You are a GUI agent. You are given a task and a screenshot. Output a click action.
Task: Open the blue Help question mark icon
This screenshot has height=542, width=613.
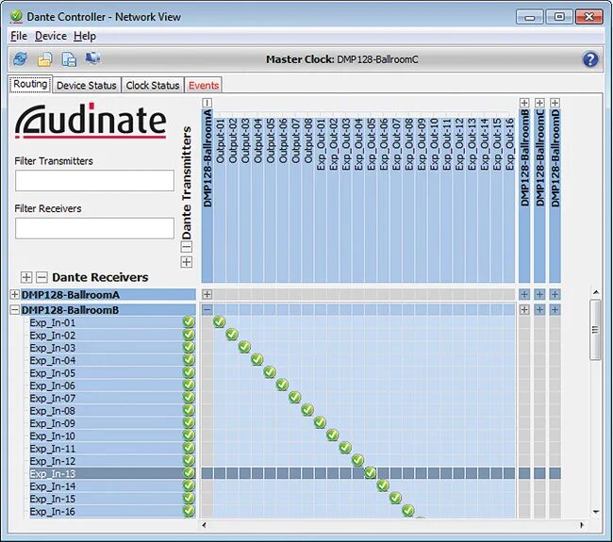click(590, 59)
